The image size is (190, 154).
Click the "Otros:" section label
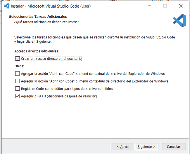pos(19,66)
